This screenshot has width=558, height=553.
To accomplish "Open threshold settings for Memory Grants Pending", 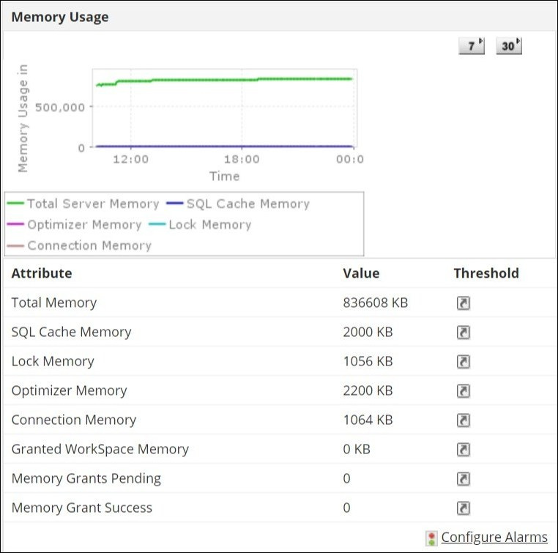I will coord(463,479).
